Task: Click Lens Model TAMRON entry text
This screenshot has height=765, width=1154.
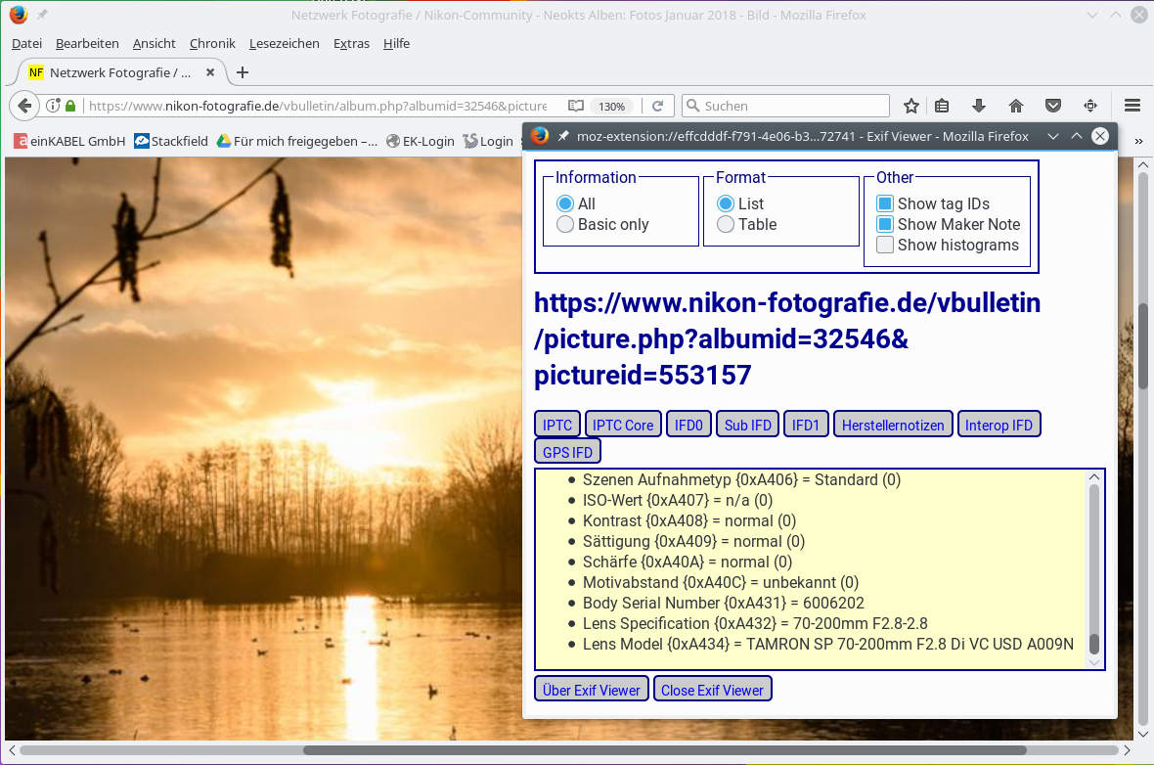Action: tap(828, 645)
